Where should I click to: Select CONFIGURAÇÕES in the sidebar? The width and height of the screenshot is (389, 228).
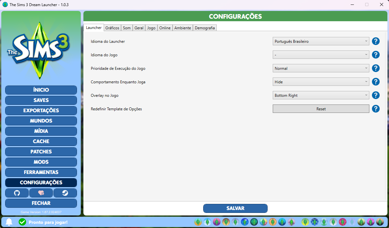(41, 183)
